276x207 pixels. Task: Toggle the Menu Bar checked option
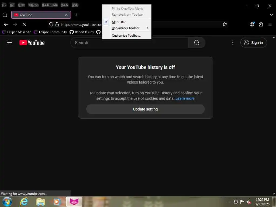127,22
